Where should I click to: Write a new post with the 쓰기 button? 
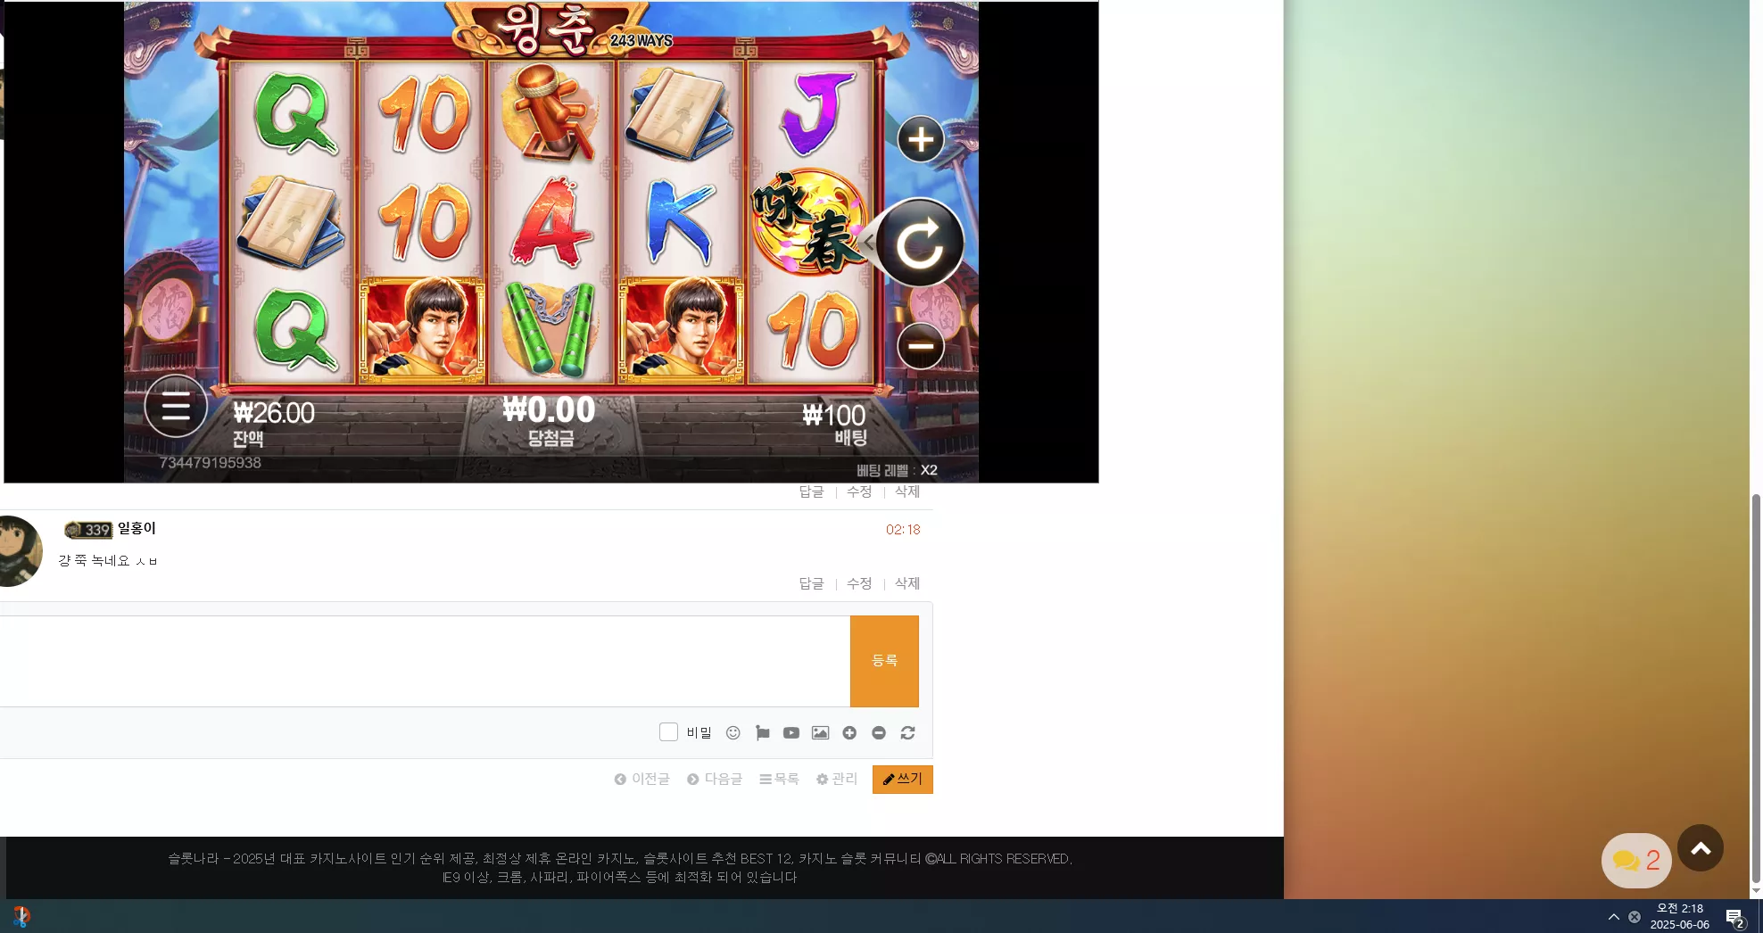pyautogui.click(x=903, y=780)
